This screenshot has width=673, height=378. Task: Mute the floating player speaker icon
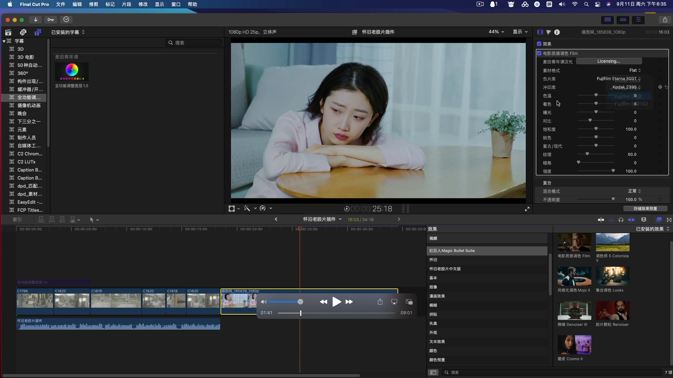[x=264, y=302]
